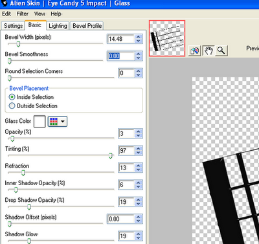259x244 pixels.
Task: Click the Refraction slider handle
Action: point(23,173)
